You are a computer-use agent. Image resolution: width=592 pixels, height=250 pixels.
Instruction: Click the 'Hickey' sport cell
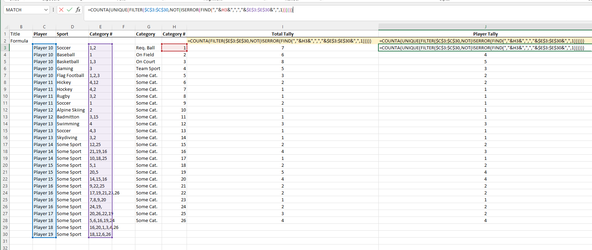pyautogui.click(x=72, y=82)
